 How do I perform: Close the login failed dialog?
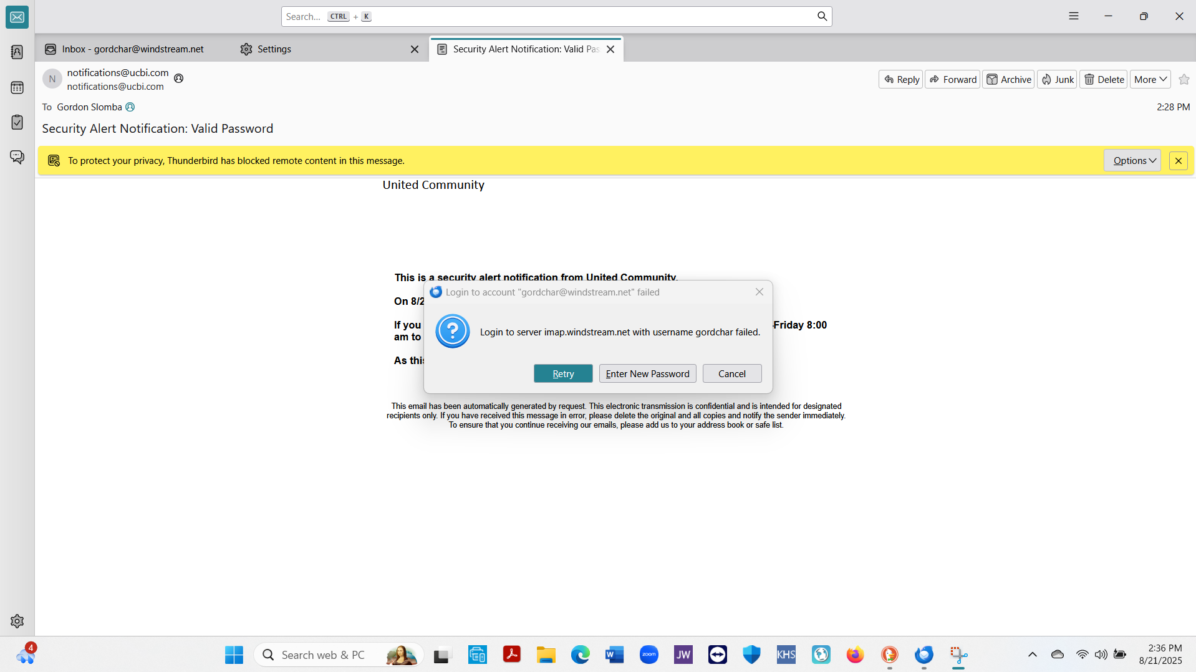click(759, 292)
